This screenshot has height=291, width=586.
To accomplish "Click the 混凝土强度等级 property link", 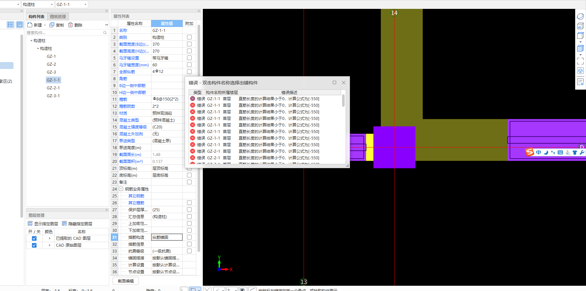I will click(133, 127).
